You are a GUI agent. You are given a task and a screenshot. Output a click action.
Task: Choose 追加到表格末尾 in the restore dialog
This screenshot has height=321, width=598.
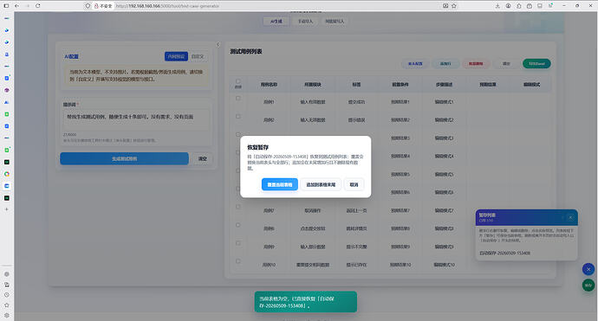click(321, 184)
